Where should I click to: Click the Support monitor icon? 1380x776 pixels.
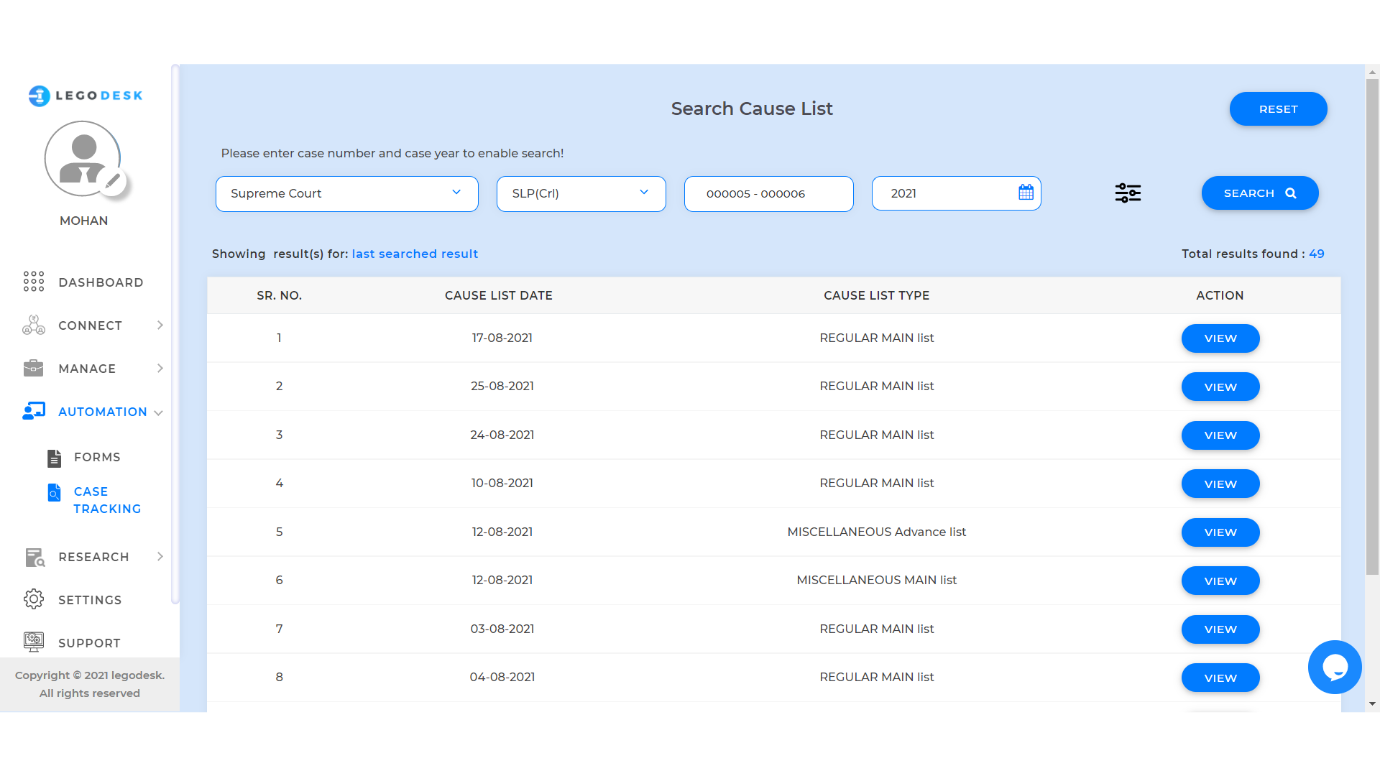[34, 642]
